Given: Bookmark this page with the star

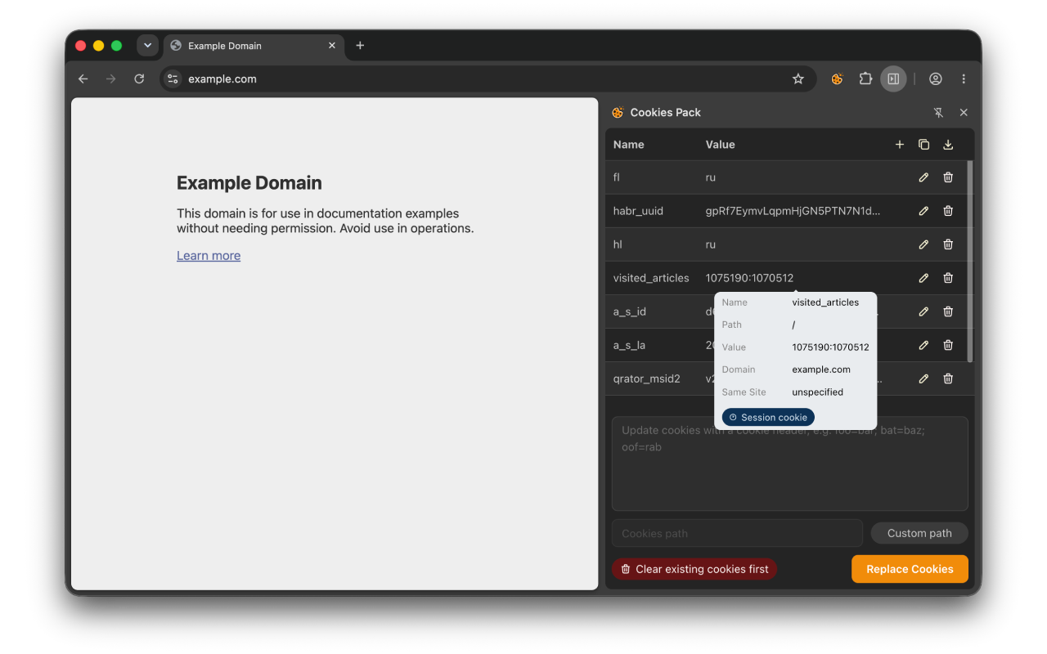Looking at the screenshot, I should click(x=798, y=79).
